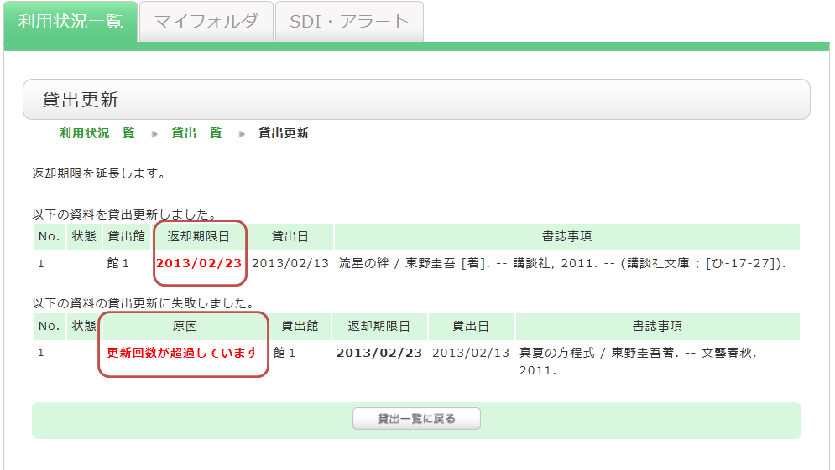
Task: Click the 書誌事項 header in the renewed table
Action: [x=566, y=237]
